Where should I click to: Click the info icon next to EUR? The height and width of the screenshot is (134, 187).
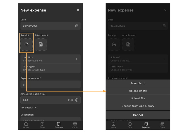(77, 100)
